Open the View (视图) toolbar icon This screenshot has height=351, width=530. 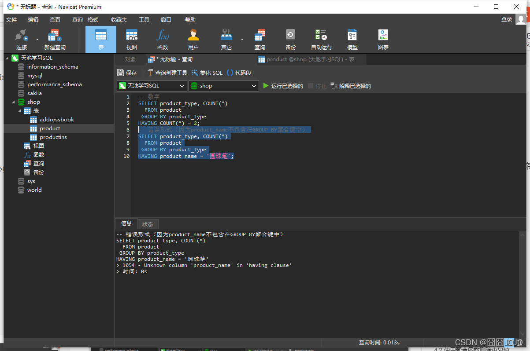pos(132,39)
